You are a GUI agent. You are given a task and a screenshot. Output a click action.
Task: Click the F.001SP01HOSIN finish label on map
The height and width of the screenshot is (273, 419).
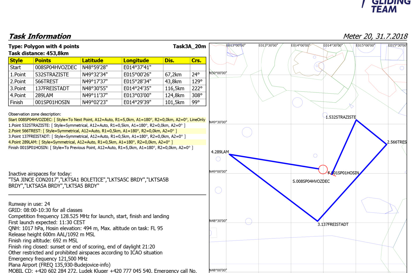point(344,173)
